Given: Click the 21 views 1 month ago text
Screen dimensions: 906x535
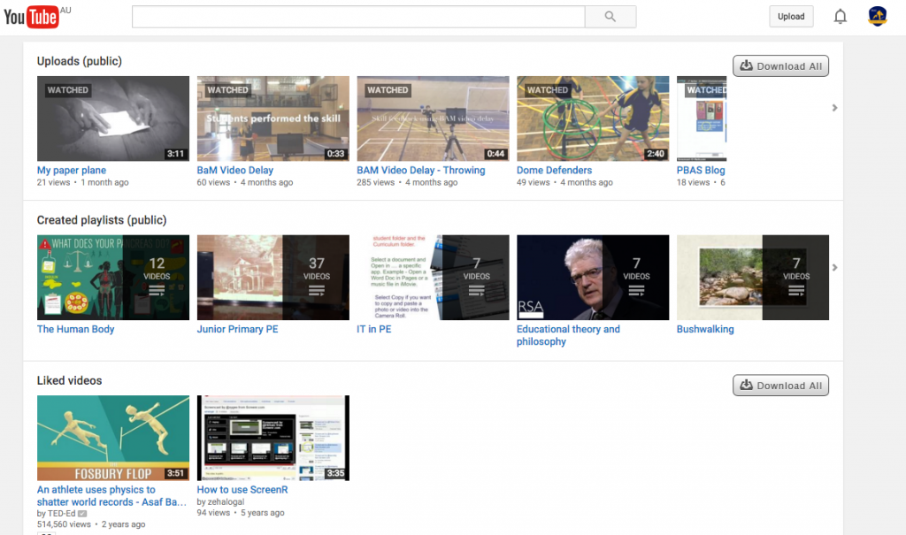Looking at the screenshot, I should pos(82,182).
